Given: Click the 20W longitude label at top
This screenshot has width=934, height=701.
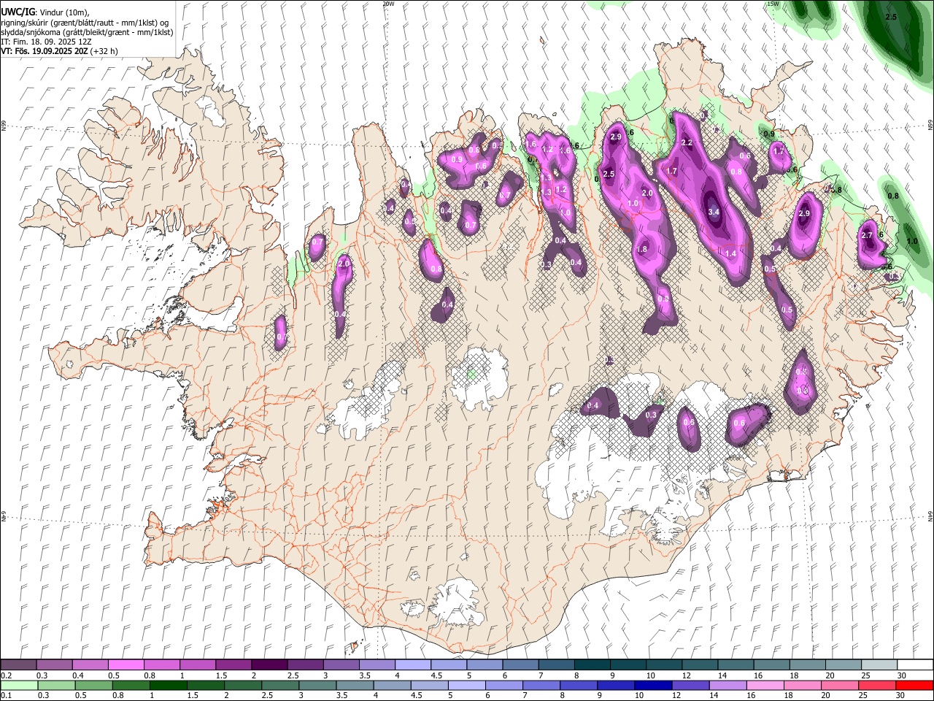Looking at the screenshot, I should [x=389, y=4].
